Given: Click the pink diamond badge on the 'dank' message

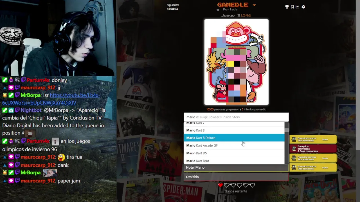Looking at the screenshot, I should coord(11,165).
